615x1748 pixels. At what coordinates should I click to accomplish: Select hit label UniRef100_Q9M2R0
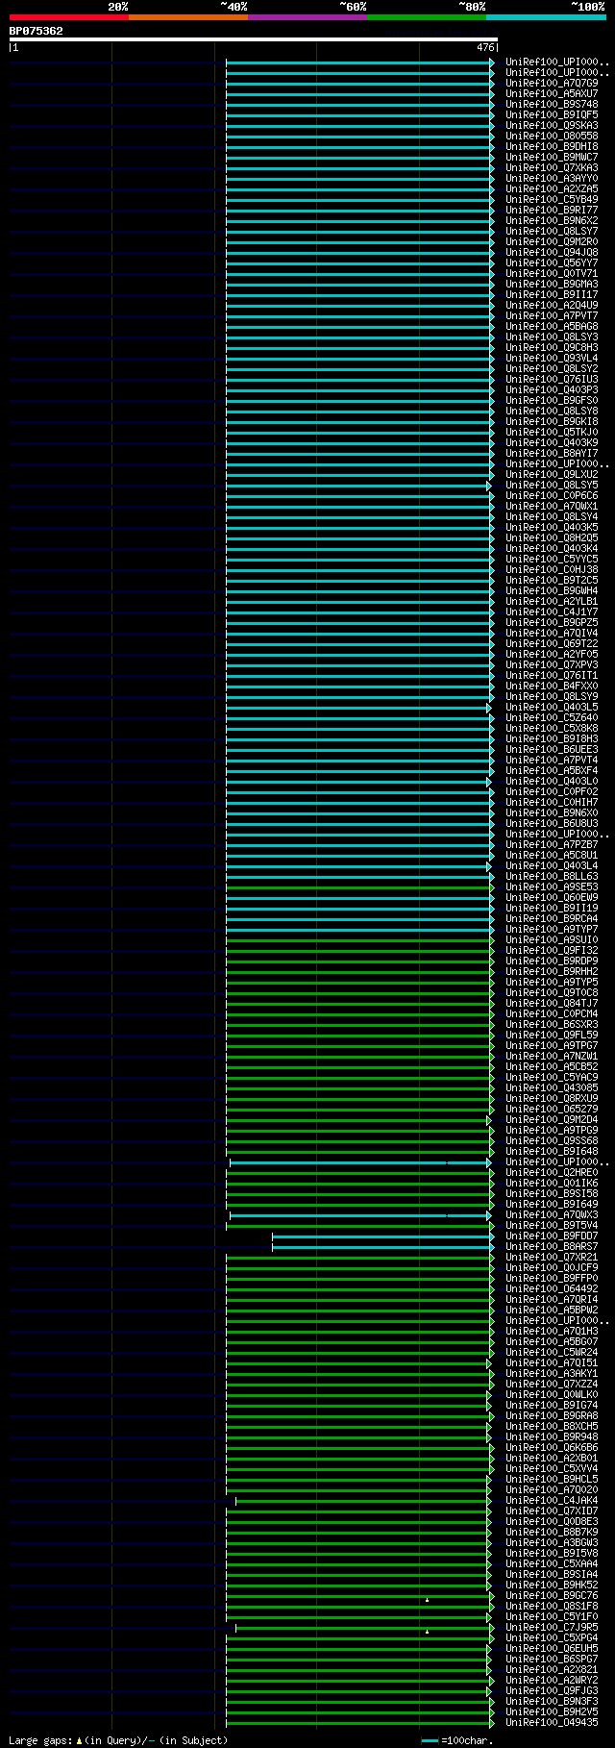coord(552,242)
